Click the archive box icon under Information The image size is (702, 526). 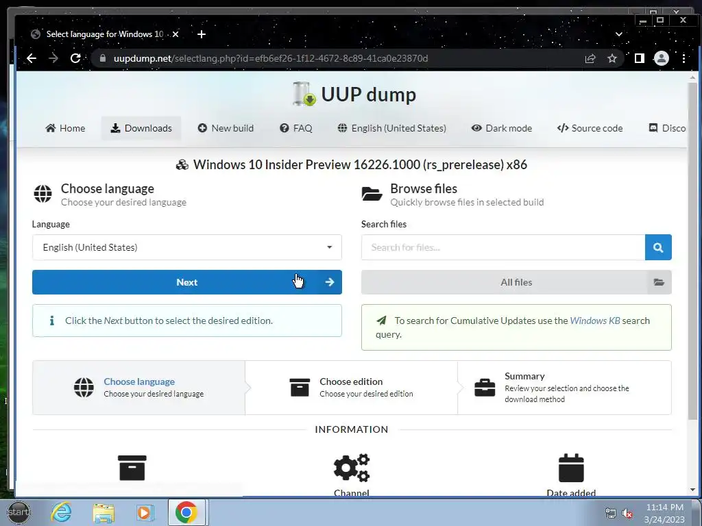point(132,468)
